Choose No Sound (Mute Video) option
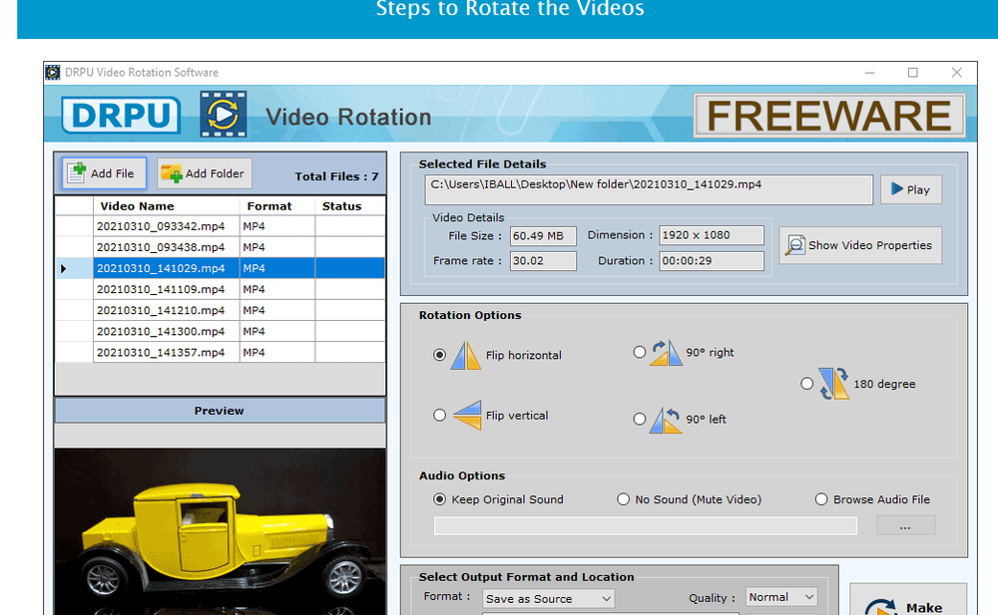998x615 pixels. pos(623,499)
